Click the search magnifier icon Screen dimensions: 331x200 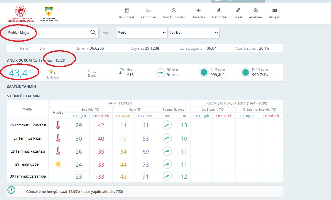(93, 32)
